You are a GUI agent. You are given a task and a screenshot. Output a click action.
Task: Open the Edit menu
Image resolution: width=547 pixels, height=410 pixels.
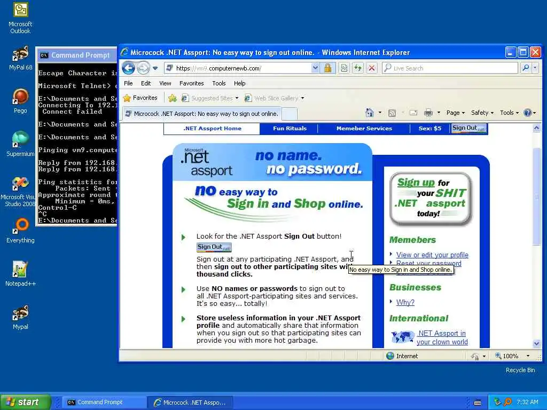(x=146, y=83)
